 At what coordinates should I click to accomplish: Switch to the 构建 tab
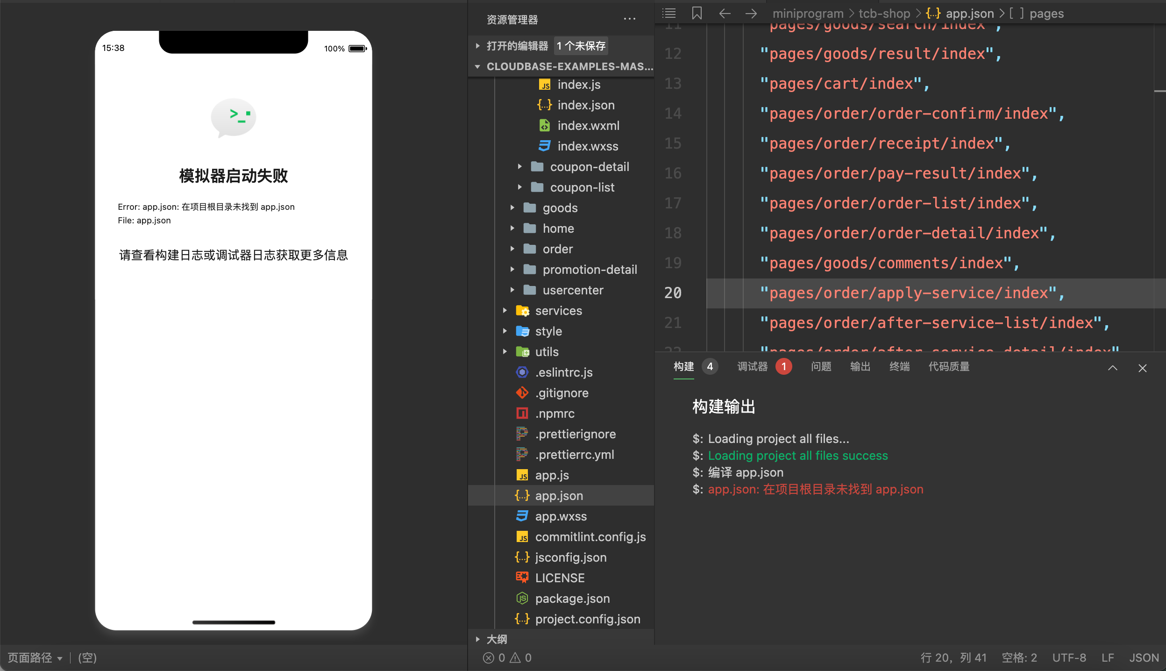(x=684, y=367)
